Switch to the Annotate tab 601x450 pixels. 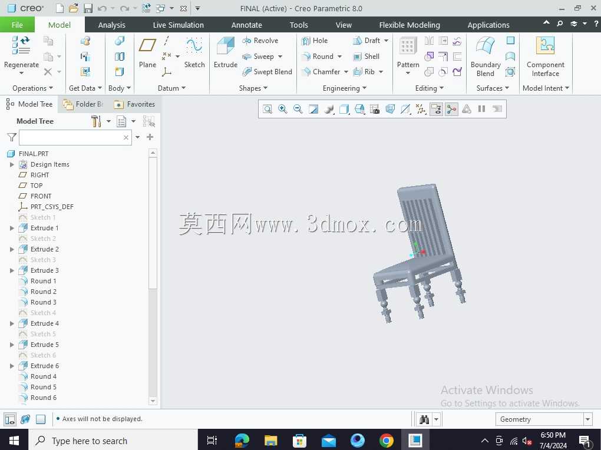246,25
